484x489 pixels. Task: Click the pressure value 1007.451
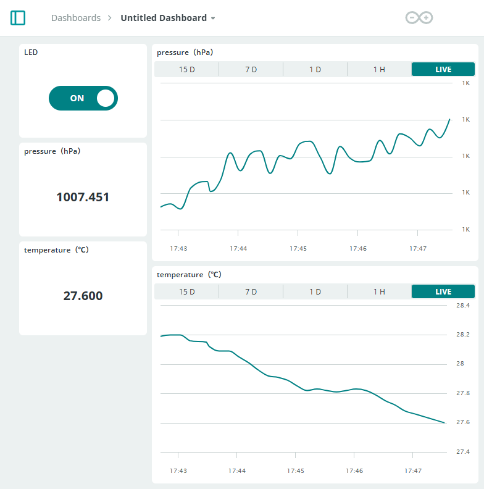click(x=83, y=197)
